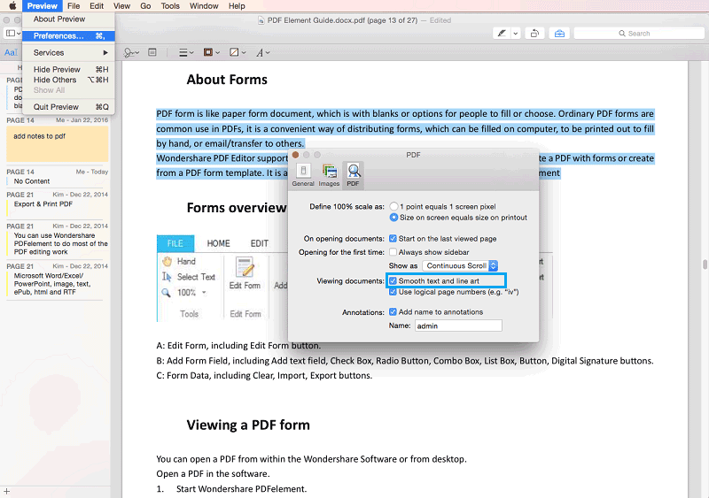Viewport: 709px width, 498px height.
Task: Toggle 'Use logical page numbers' checkbox
Action: pyautogui.click(x=393, y=292)
